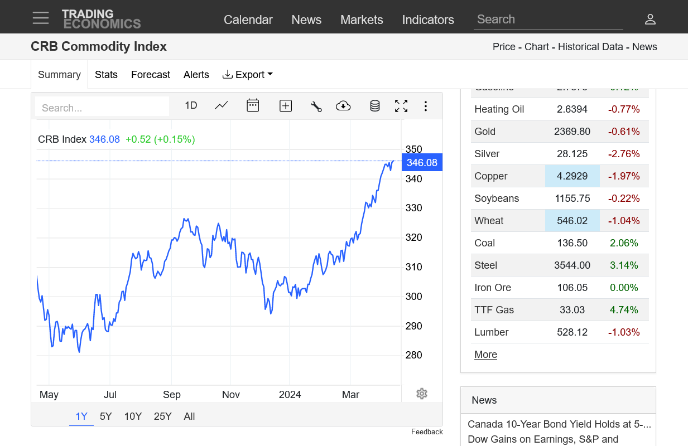Viewport: 688px width, 446px height.
Task: Open the Historical Data link
Action: (590, 47)
